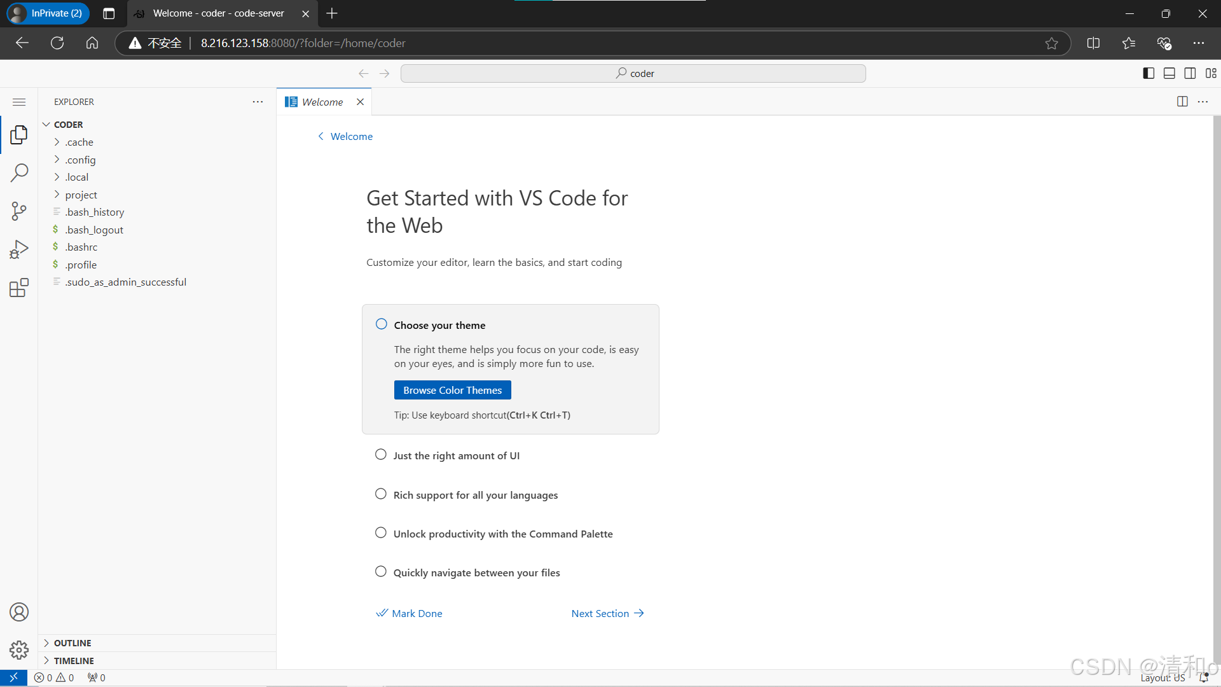Toggle secondary side bar layout icon
The width and height of the screenshot is (1221, 687).
point(1190,73)
